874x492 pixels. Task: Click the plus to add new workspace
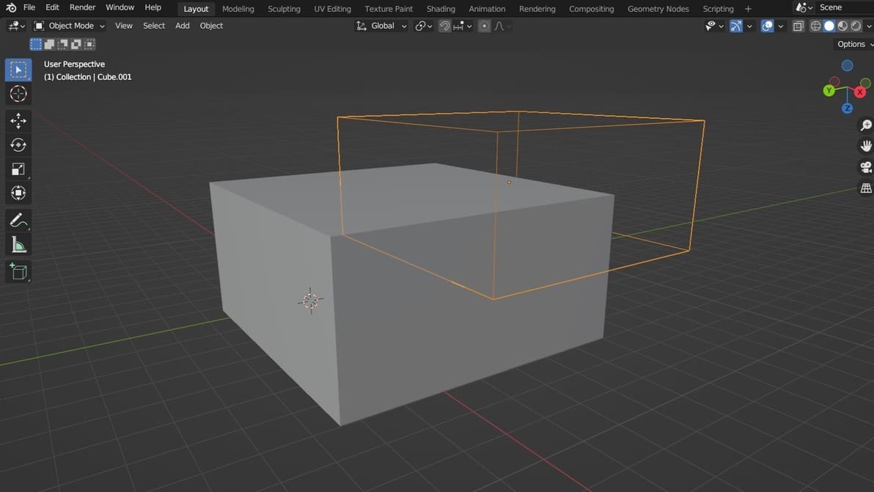[x=748, y=8]
